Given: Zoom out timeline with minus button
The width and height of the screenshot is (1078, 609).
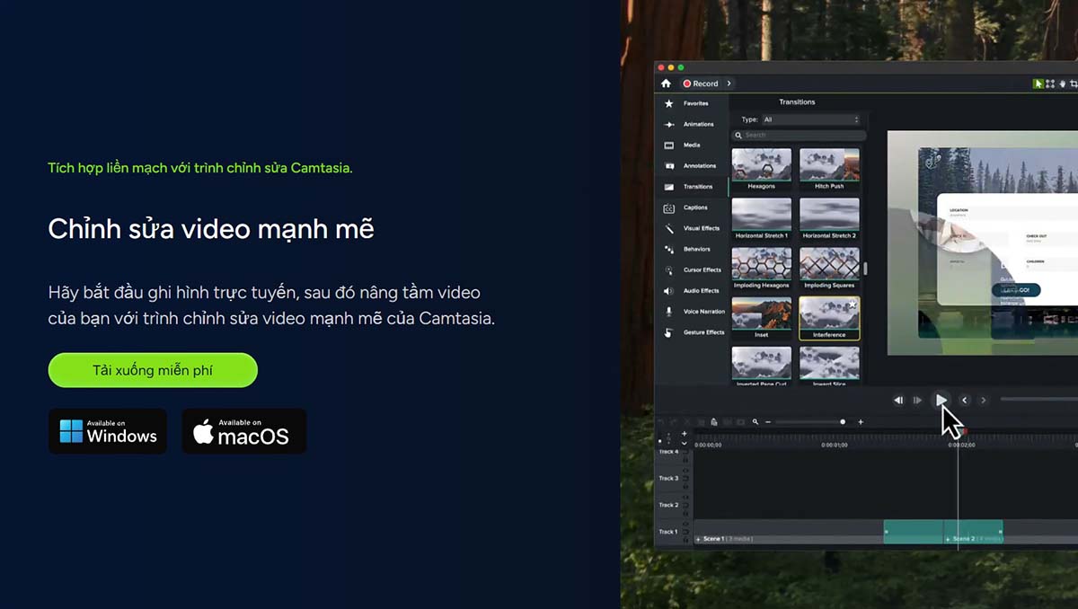Looking at the screenshot, I should click(x=768, y=421).
